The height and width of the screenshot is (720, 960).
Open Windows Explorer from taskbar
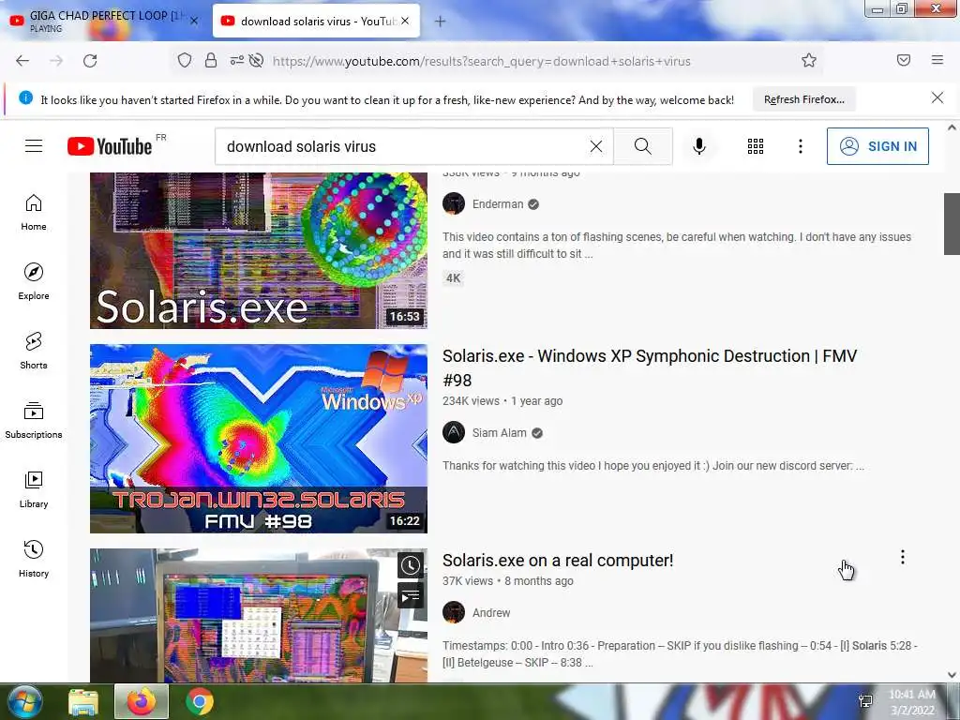(83, 702)
